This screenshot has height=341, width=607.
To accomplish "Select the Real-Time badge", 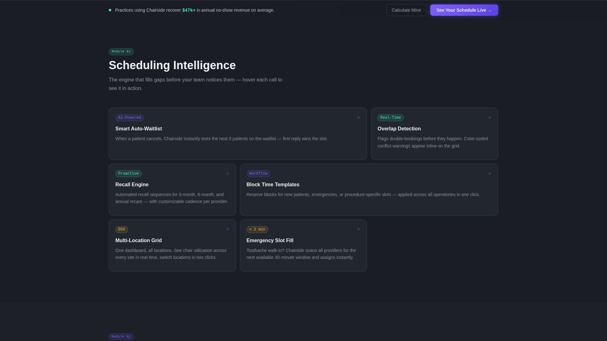I will (x=390, y=118).
